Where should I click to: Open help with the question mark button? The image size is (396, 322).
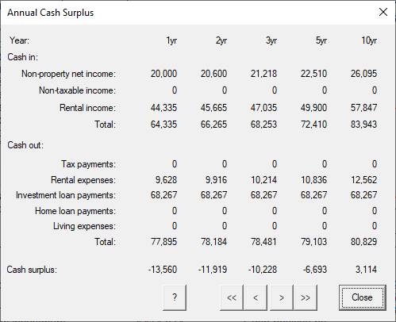(x=175, y=297)
